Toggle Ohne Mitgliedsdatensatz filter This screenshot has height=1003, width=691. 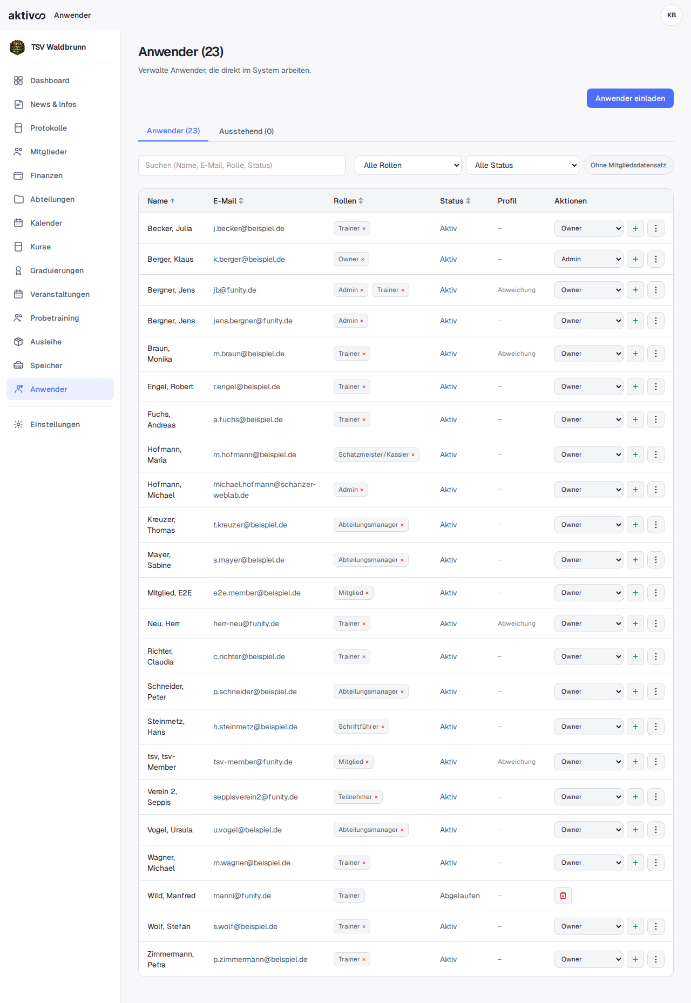click(628, 165)
